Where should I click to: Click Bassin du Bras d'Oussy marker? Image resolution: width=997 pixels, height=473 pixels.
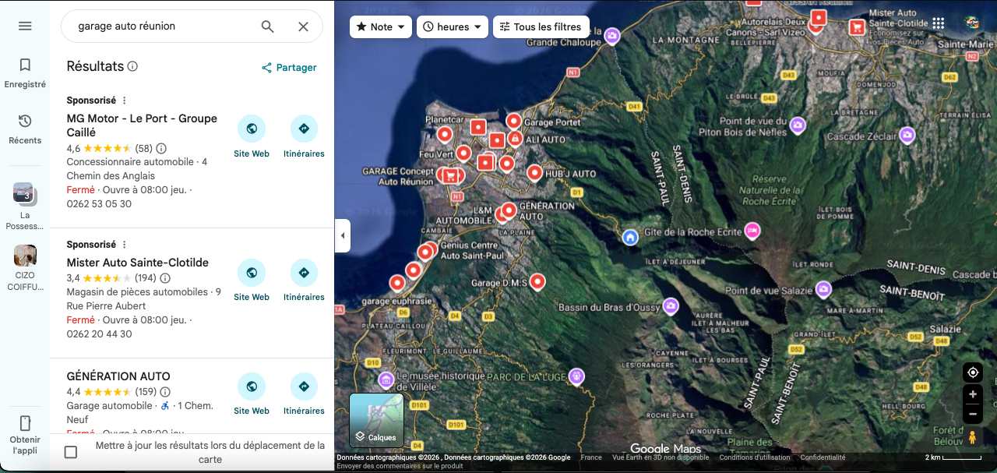[670, 306]
